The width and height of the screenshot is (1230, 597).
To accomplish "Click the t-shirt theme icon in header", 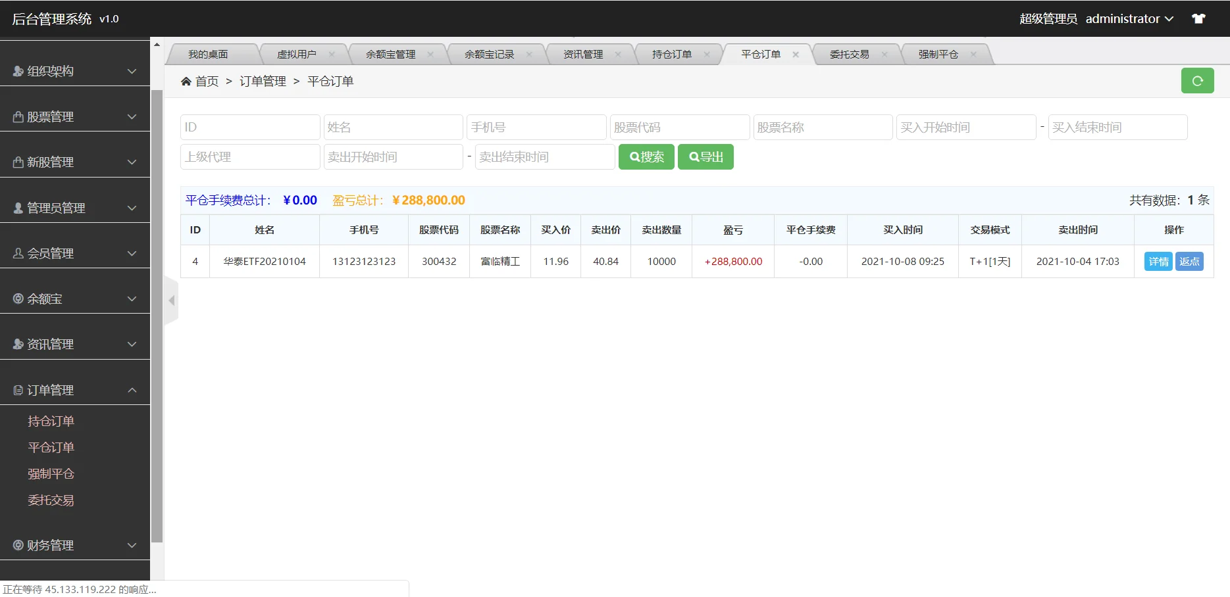I will (1200, 18).
